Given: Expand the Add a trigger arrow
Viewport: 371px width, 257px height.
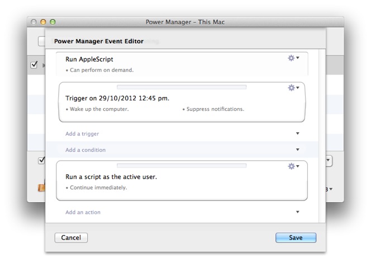Looking at the screenshot, I should [297, 134].
